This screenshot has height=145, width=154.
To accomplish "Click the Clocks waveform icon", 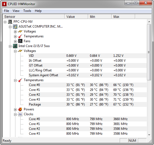I will coord(20,114).
